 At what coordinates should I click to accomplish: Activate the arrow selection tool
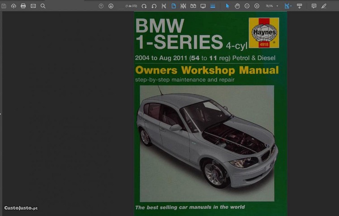click(227, 6)
